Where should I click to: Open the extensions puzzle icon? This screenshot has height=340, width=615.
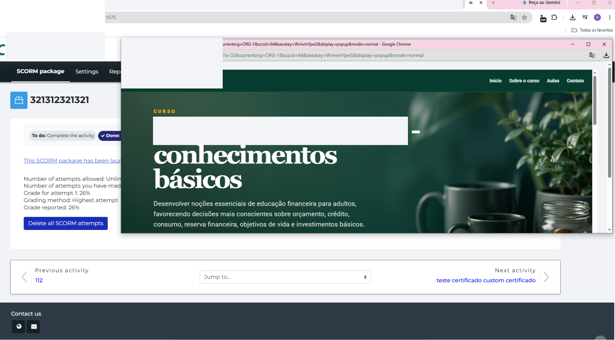(554, 18)
